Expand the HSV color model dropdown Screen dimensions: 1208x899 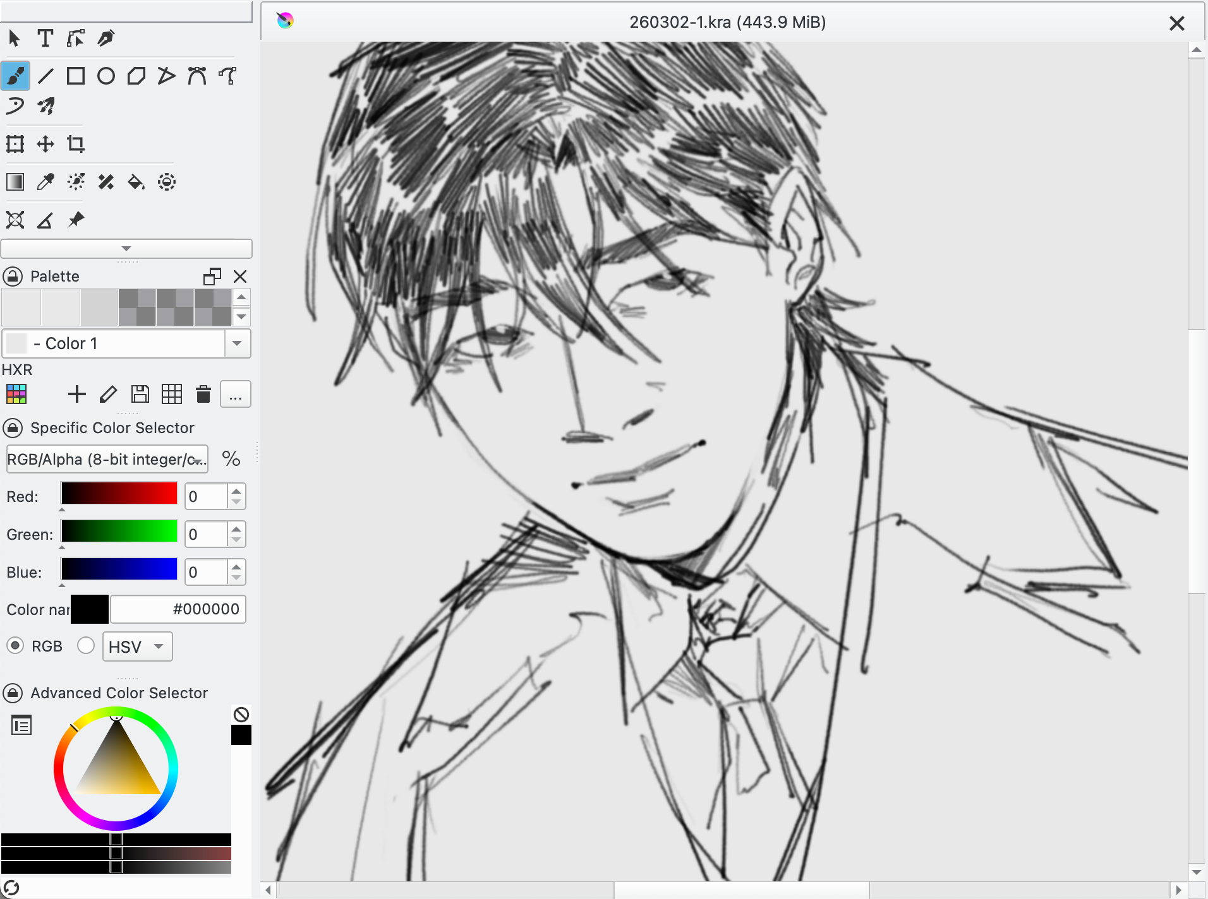137,646
